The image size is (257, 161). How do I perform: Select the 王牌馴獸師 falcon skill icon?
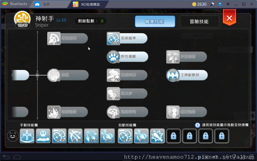pos(173,75)
